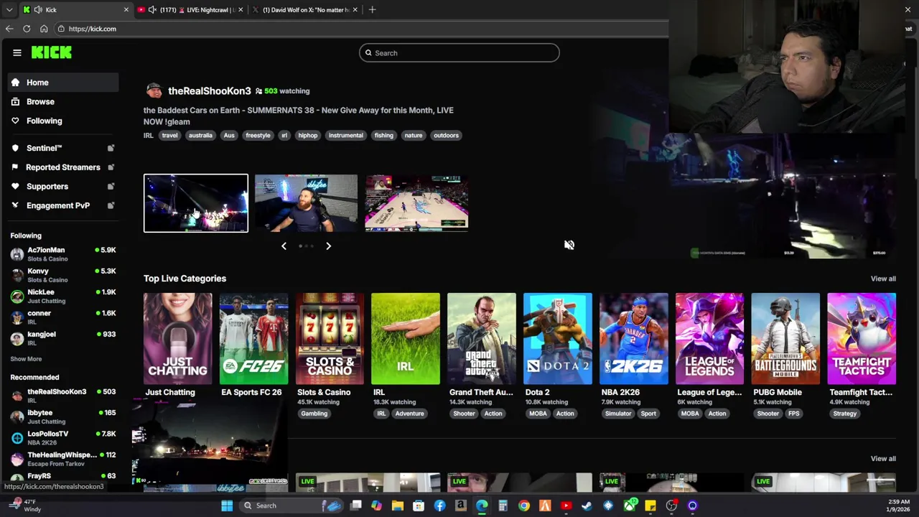Open Sentinel sidebar item
919x517 pixels.
(44, 148)
